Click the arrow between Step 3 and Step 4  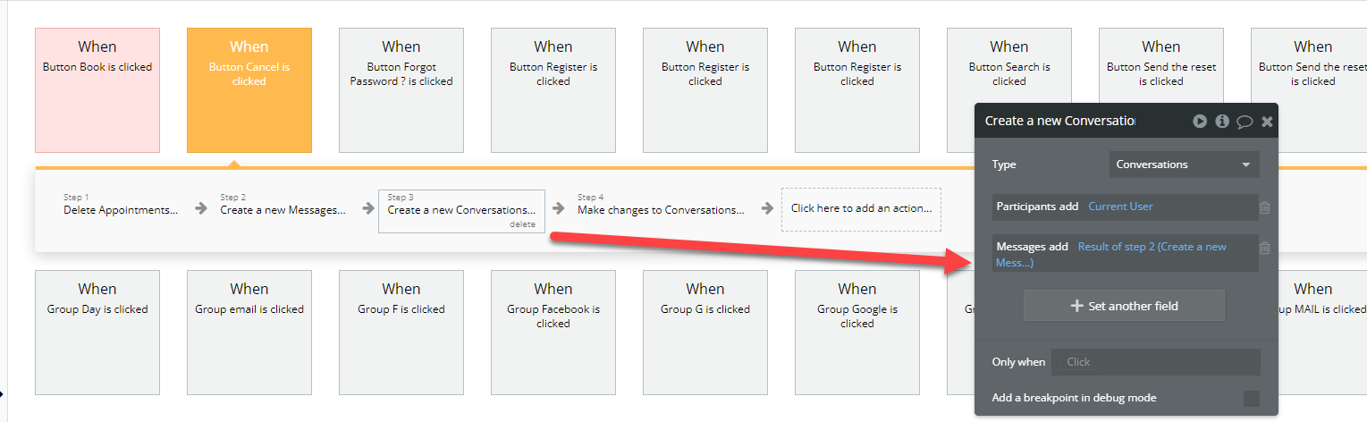559,208
